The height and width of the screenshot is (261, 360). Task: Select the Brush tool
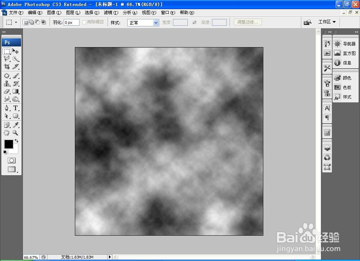pos(15,76)
